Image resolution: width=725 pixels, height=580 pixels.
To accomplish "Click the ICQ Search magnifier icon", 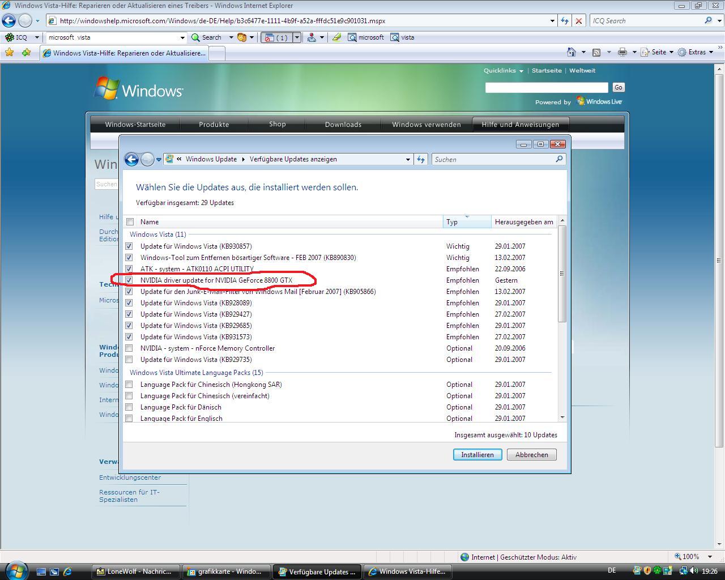I will (x=708, y=20).
